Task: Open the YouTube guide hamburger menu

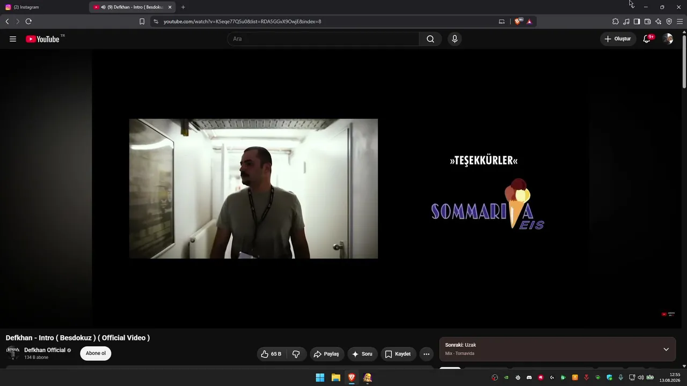Action: [13, 39]
